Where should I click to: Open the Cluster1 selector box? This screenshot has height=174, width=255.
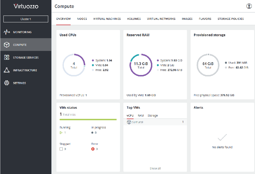click(26, 19)
